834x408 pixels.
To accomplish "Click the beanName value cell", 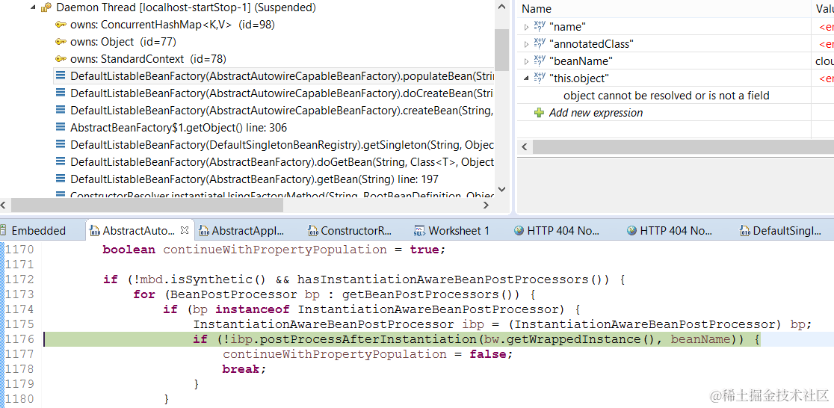I will [823, 61].
